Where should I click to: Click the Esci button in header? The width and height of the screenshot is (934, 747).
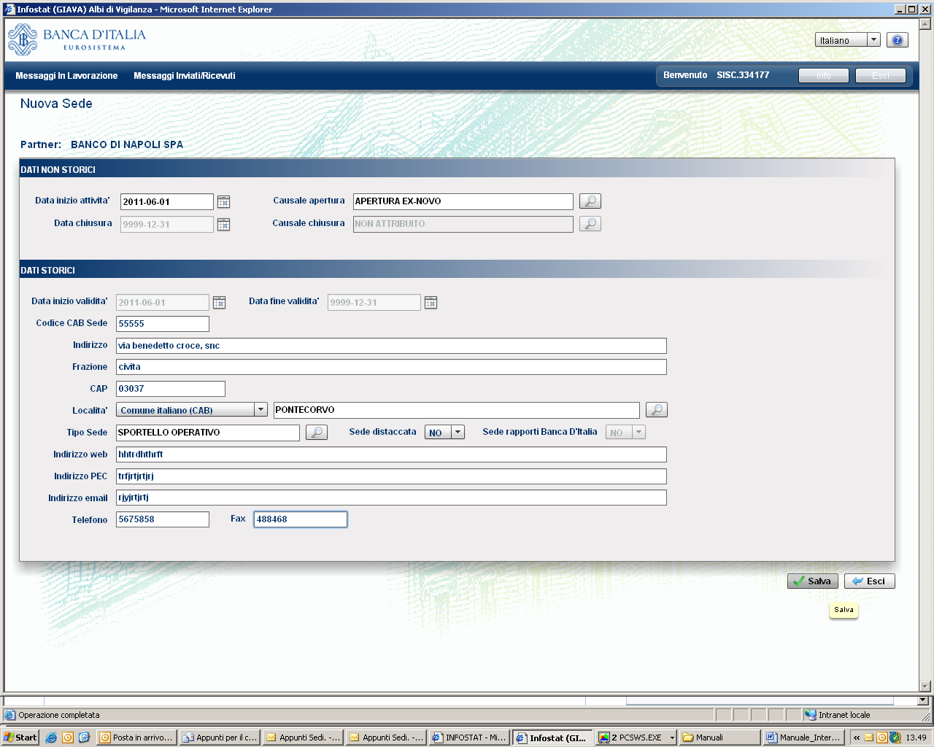coord(881,76)
